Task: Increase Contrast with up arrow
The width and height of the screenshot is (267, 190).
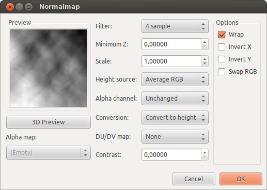Action: pos(205,152)
